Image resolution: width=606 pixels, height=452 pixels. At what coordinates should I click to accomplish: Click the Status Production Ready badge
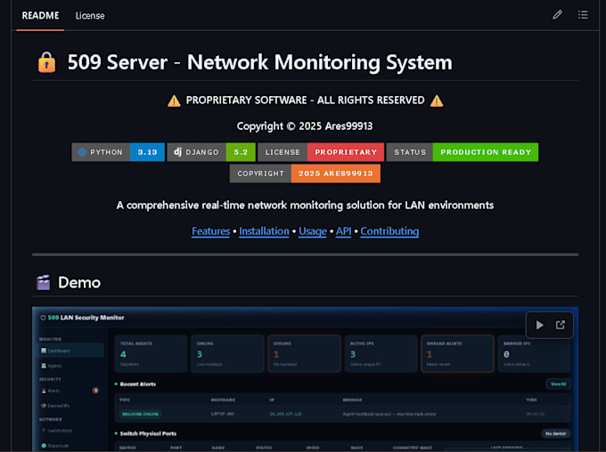click(463, 152)
